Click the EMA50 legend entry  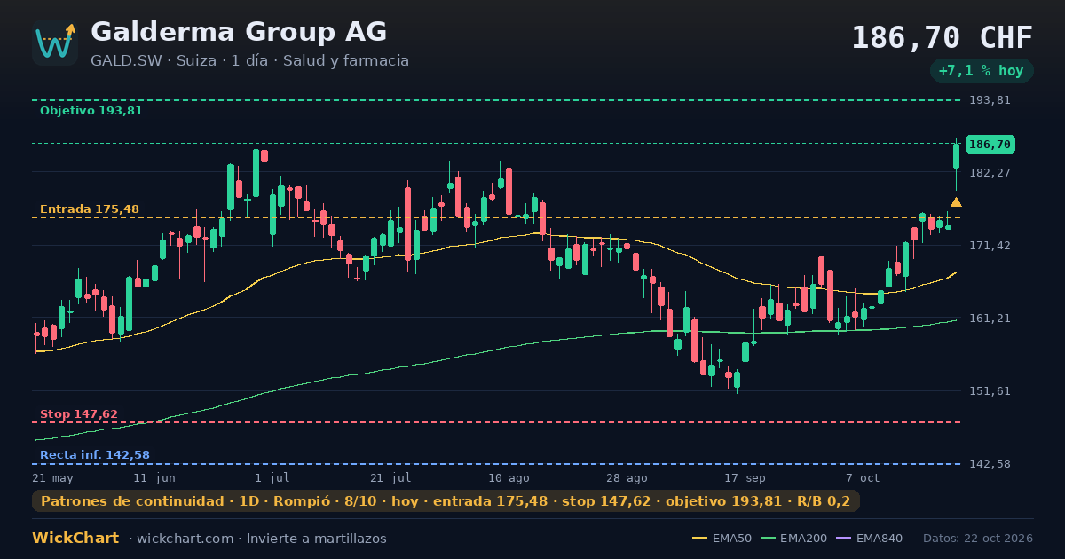(x=722, y=539)
